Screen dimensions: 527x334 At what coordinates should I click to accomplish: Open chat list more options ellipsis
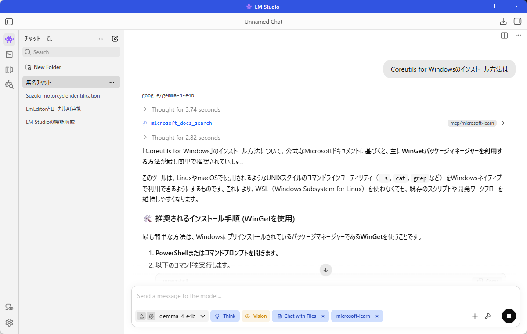(x=101, y=39)
